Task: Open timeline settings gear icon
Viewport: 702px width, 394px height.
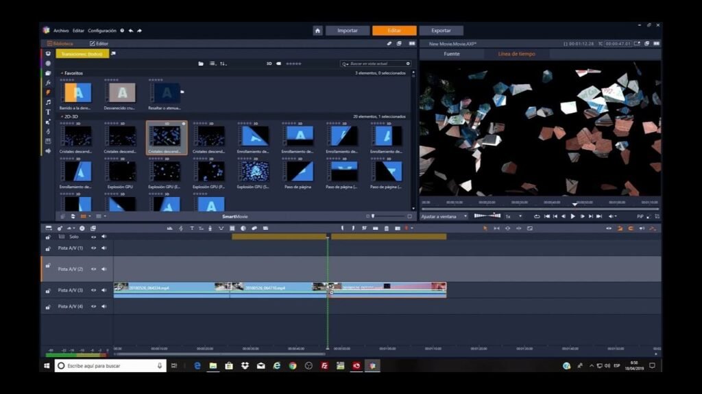Action: coord(60,228)
